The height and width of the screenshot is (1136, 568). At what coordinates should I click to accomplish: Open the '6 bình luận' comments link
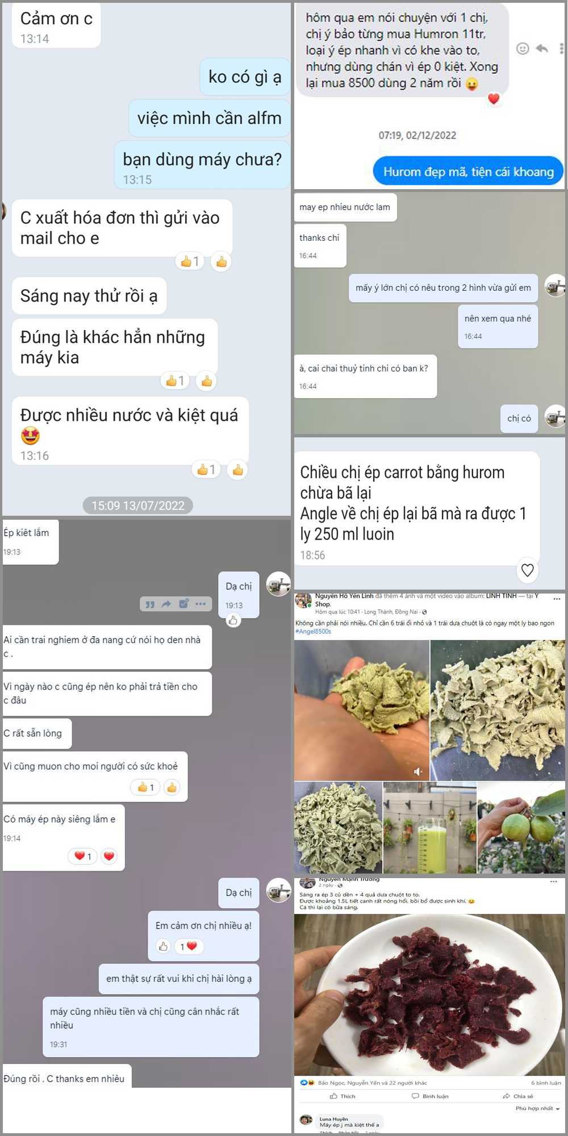coord(546,1083)
